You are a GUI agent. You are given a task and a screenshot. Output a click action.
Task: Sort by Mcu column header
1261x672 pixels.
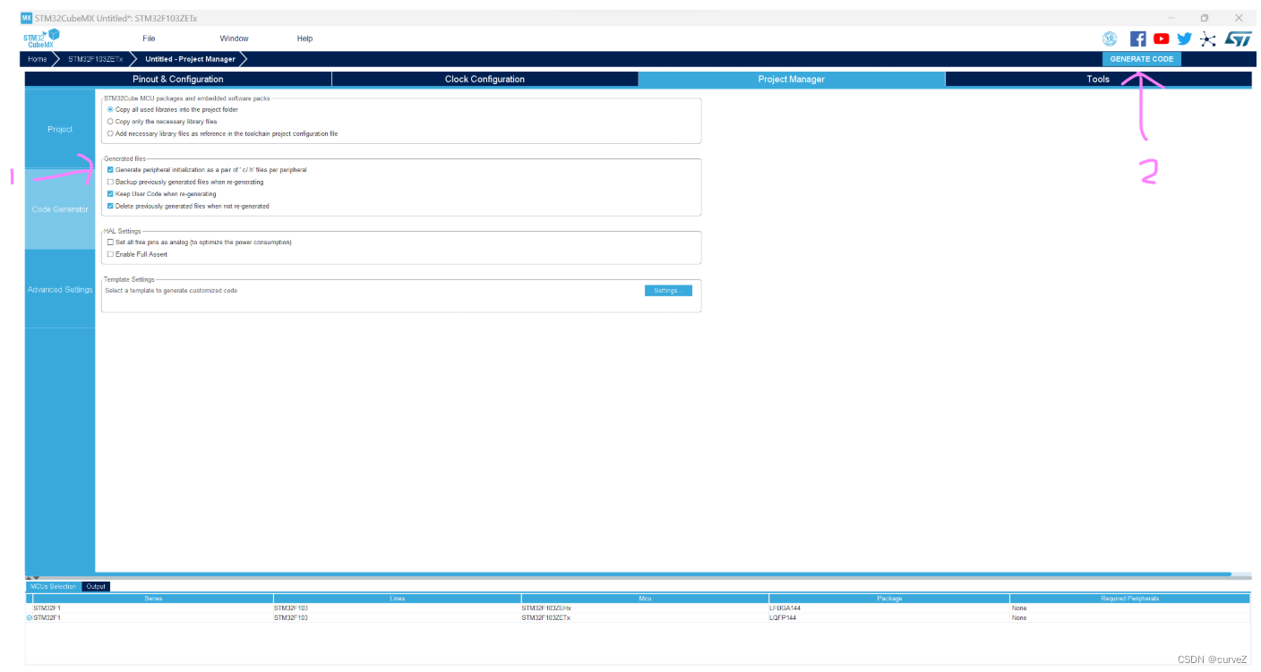click(645, 598)
